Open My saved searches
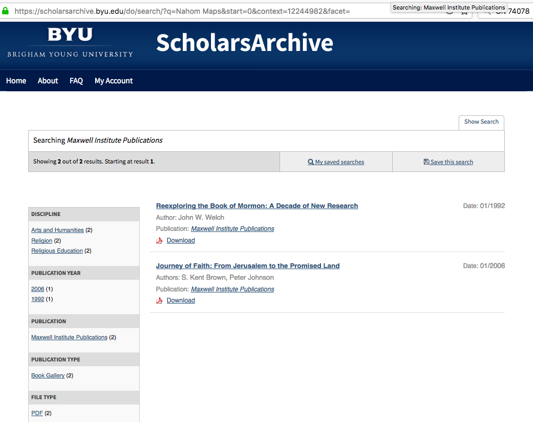This screenshot has height=422, width=533. 336,162
